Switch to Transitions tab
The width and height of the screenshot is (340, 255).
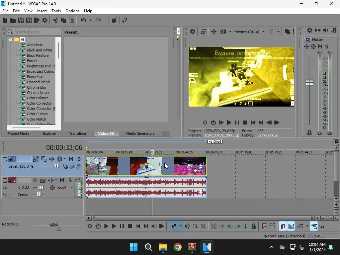78,133
